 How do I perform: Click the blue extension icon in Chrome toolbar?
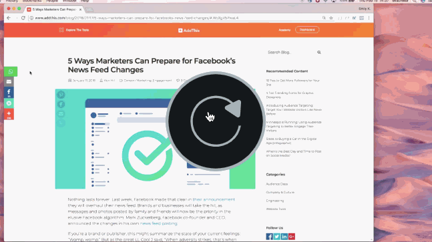point(355,18)
